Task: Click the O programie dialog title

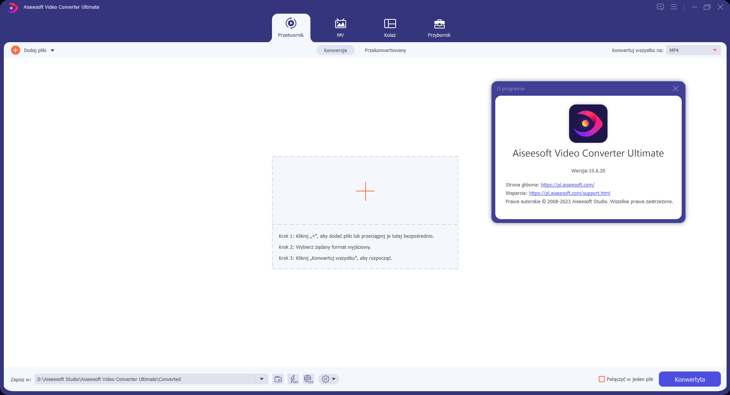Action: tap(511, 89)
